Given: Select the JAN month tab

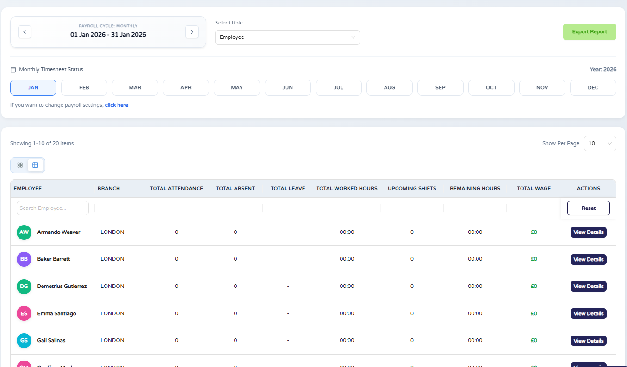Looking at the screenshot, I should tap(33, 87).
